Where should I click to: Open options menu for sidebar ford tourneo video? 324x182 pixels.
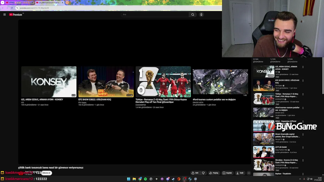(x=303, y=108)
